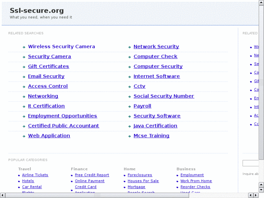Click the It Certification link
Image resolution: width=264 pixels, height=198 pixels.
[x=46, y=106]
